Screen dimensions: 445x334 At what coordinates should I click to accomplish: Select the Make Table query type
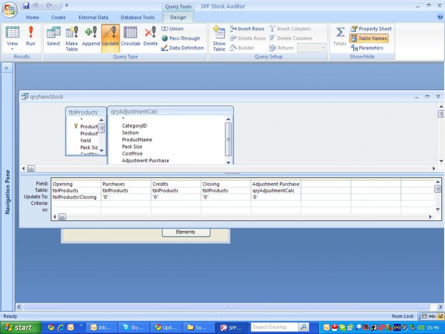[72, 38]
